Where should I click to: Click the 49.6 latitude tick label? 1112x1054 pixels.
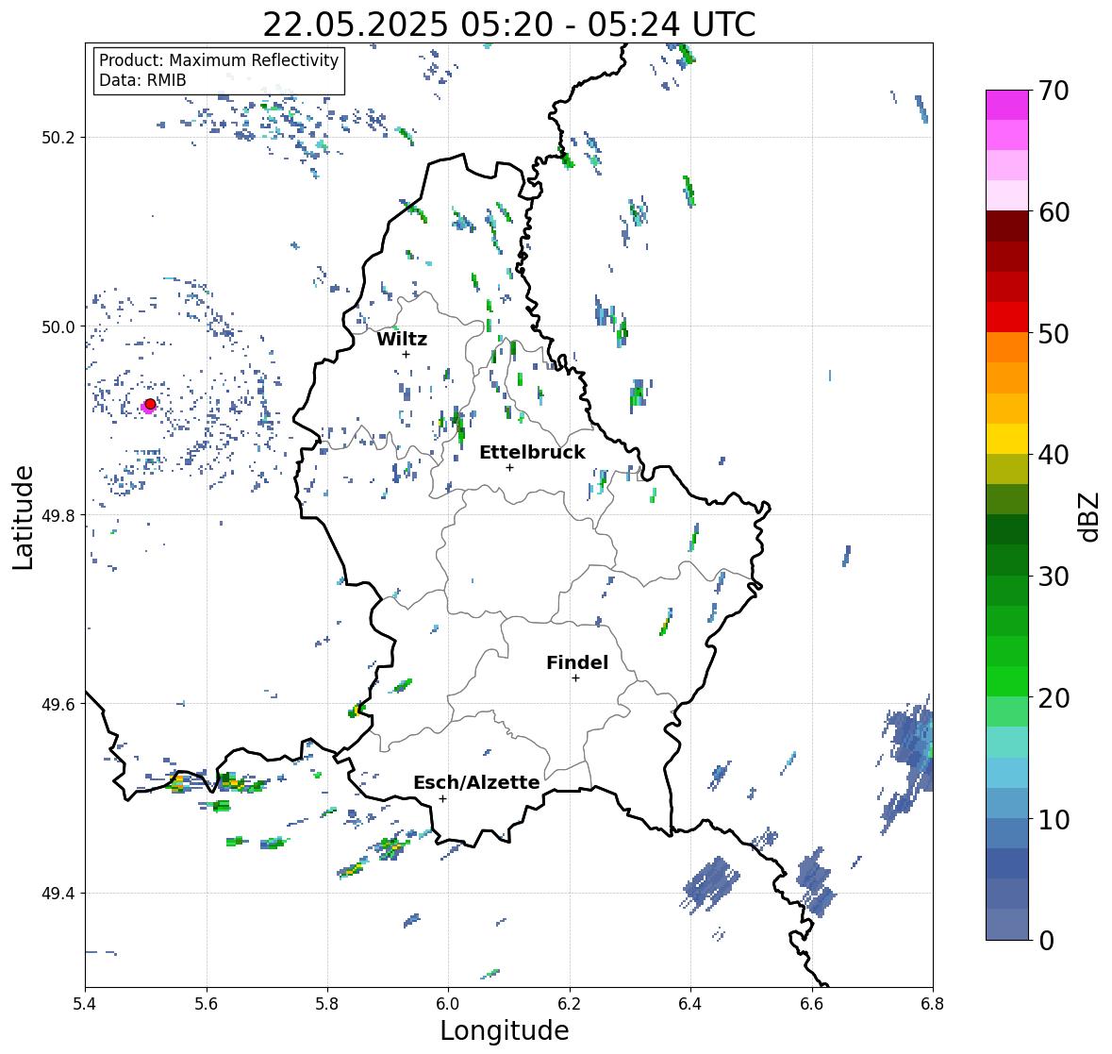tap(58, 704)
